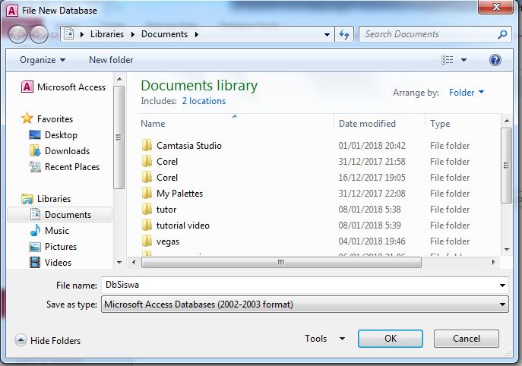The image size is (522, 366).
Task: Click the Recent Places icon
Action: [x=35, y=167]
